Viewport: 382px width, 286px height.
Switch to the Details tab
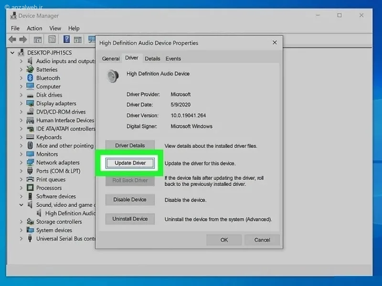point(152,59)
